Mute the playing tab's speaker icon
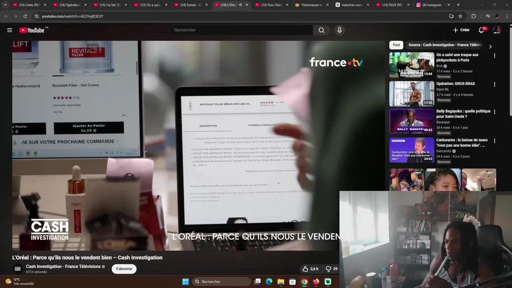Screen dimensions: 512x288 [240, 5]
